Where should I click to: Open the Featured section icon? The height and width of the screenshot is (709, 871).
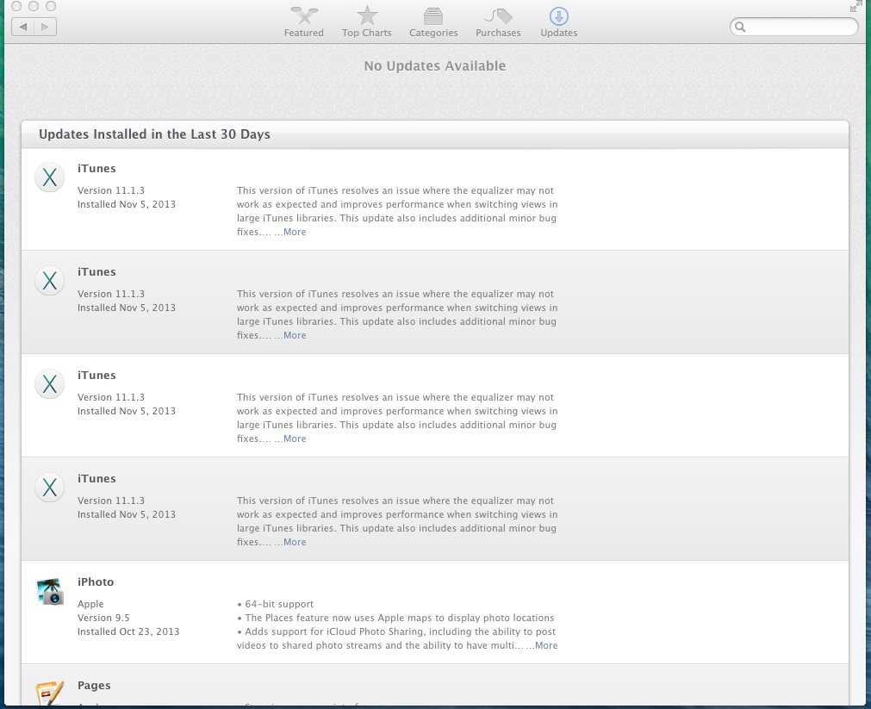304,16
